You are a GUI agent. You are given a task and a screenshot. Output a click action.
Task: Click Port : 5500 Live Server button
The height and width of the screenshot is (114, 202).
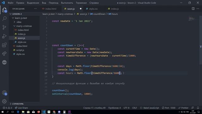169,108
